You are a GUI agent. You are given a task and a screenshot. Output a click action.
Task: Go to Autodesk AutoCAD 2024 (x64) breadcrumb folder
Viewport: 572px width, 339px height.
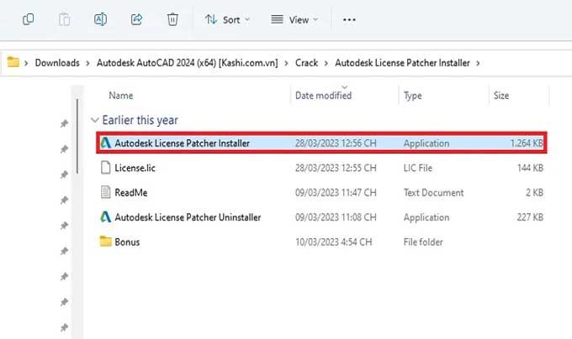click(x=187, y=63)
